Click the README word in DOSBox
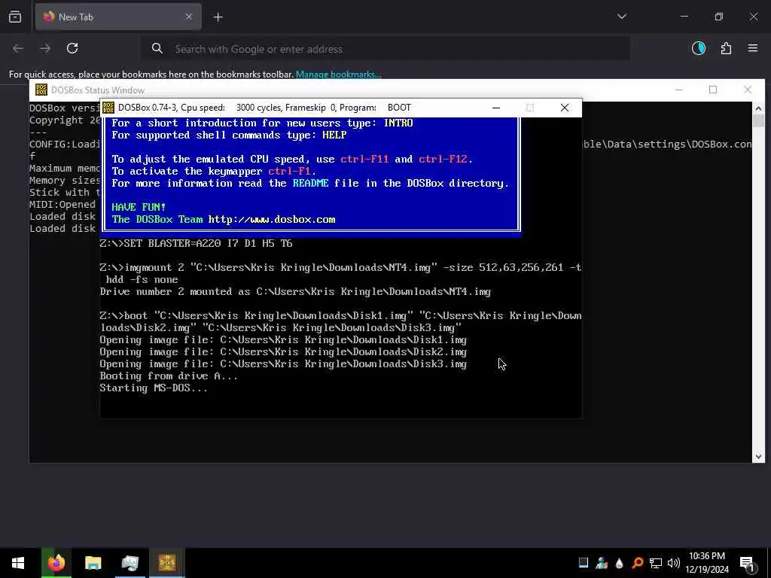This screenshot has height=578, width=771. point(311,184)
